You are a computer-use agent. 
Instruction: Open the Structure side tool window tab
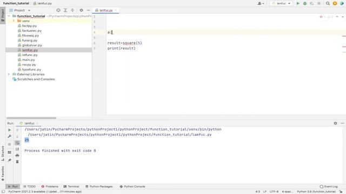(x=3, y=153)
